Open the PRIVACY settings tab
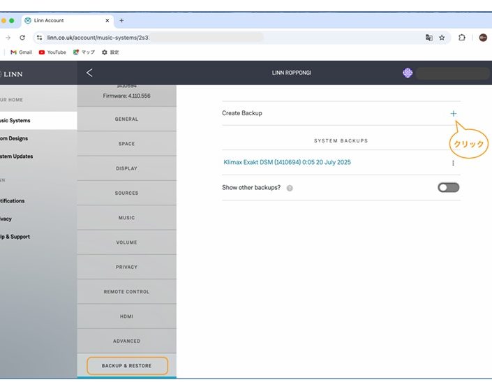 tap(126, 267)
